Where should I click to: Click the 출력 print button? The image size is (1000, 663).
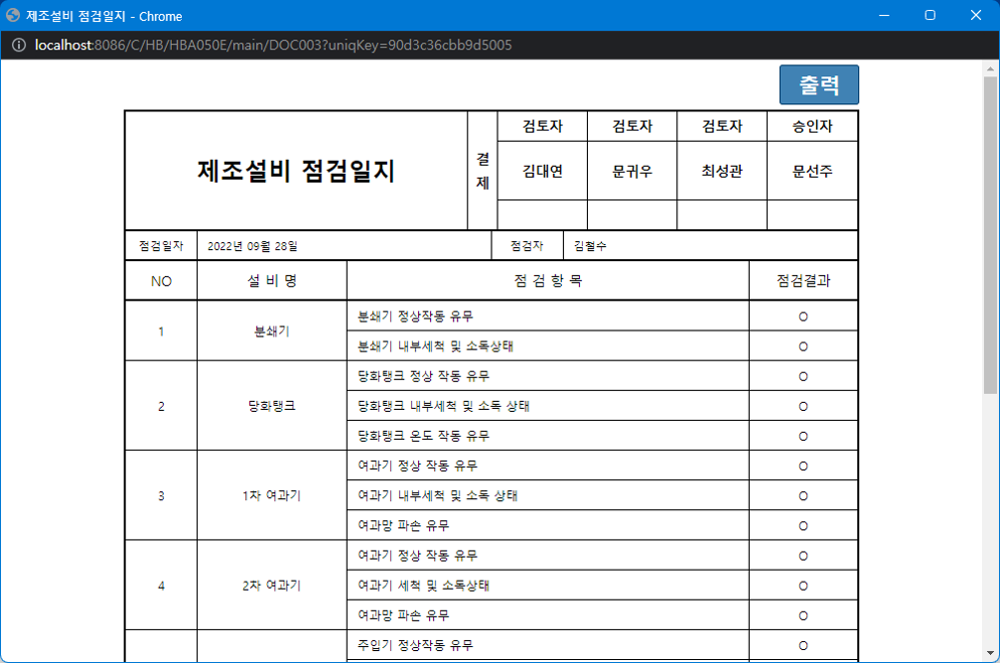click(819, 84)
